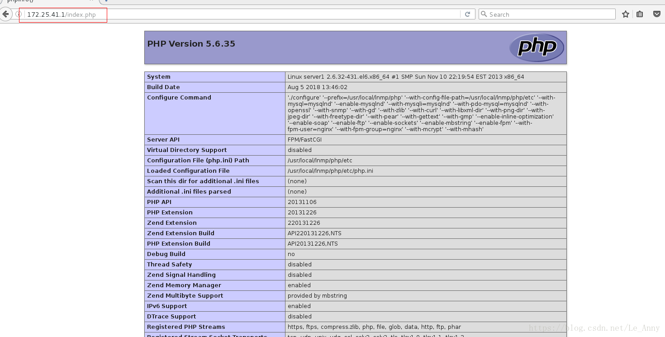Image resolution: width=665 pixels, height=337 pixels.
Task: Select the '220131226' Zend Extension value
Action: 304,223
